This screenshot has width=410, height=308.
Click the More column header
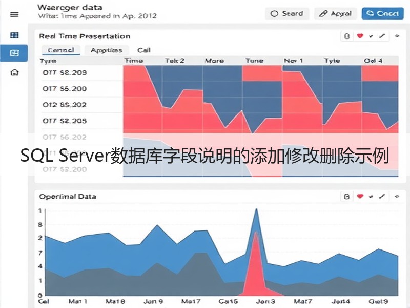tap(214, 61)
